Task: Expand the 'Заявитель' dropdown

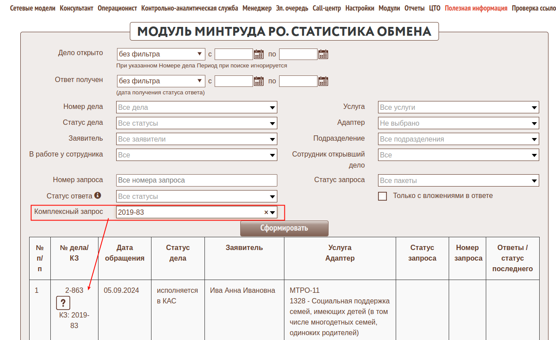Action: [197, 139]
